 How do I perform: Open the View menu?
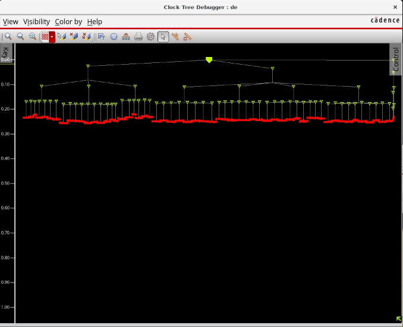pos(11,21)
